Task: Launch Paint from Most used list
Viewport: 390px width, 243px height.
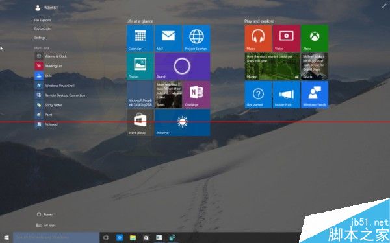Action: pyautogui.click(x=44, y=115)
